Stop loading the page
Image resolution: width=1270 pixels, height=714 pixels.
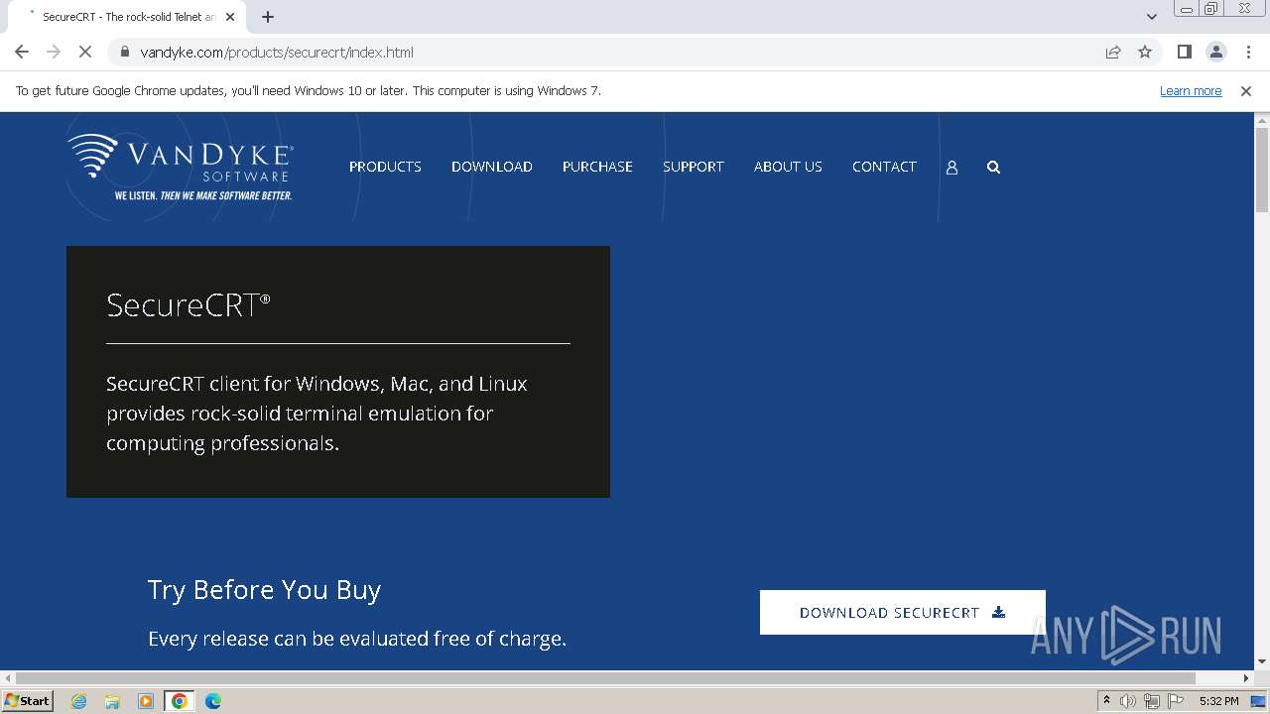[85, 52]
